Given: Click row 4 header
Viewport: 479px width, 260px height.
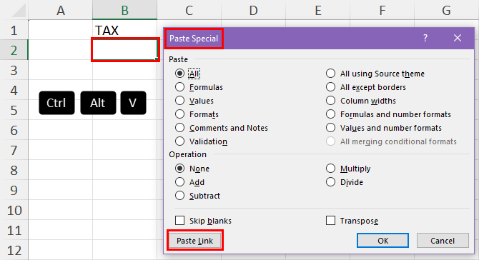Looking at the screenshot, I should click(14, 90).
